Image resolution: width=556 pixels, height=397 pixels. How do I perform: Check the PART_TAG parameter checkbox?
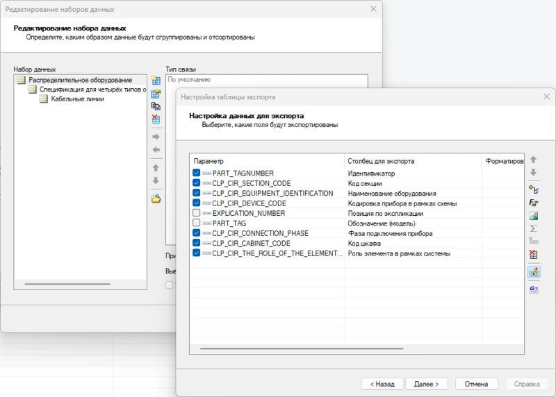click(197, 223)
